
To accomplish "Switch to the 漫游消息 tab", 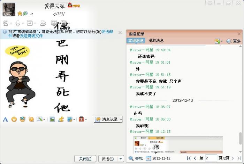I will [156, 41].
